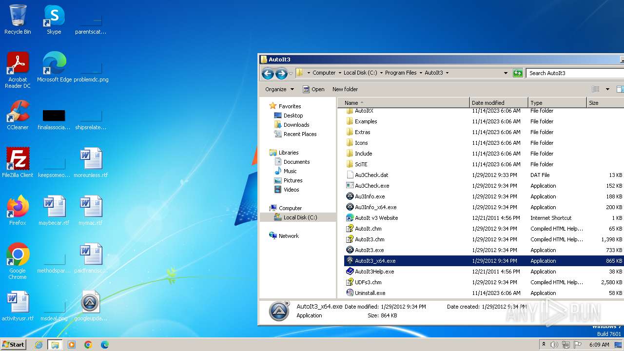The image size is (624, 351).
Task: Sort by the Size column header
Action: coord(605,103)
